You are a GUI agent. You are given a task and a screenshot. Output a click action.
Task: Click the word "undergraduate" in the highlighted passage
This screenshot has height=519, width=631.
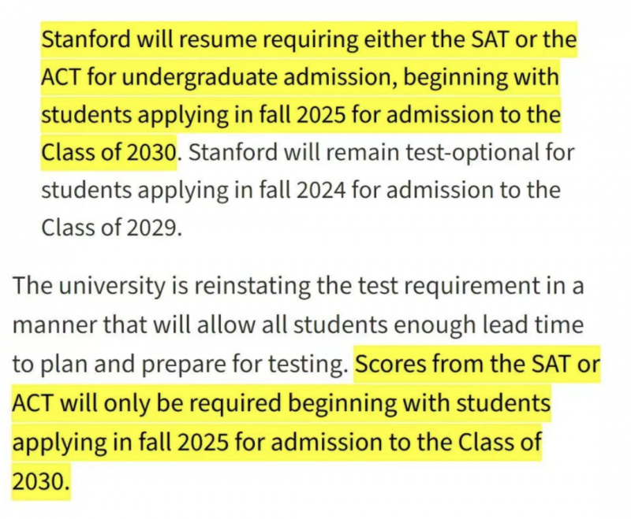coord(200,78)
